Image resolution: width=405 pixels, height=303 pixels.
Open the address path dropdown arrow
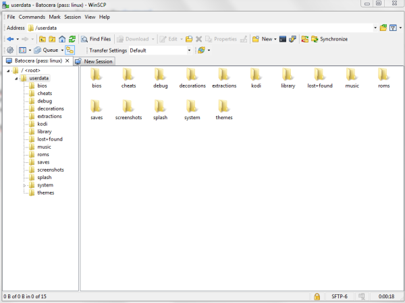(375, 28)
